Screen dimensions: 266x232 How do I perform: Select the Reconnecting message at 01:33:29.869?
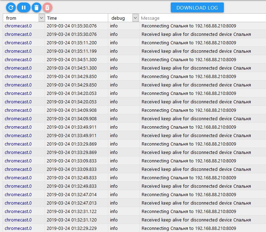(189, 144)
